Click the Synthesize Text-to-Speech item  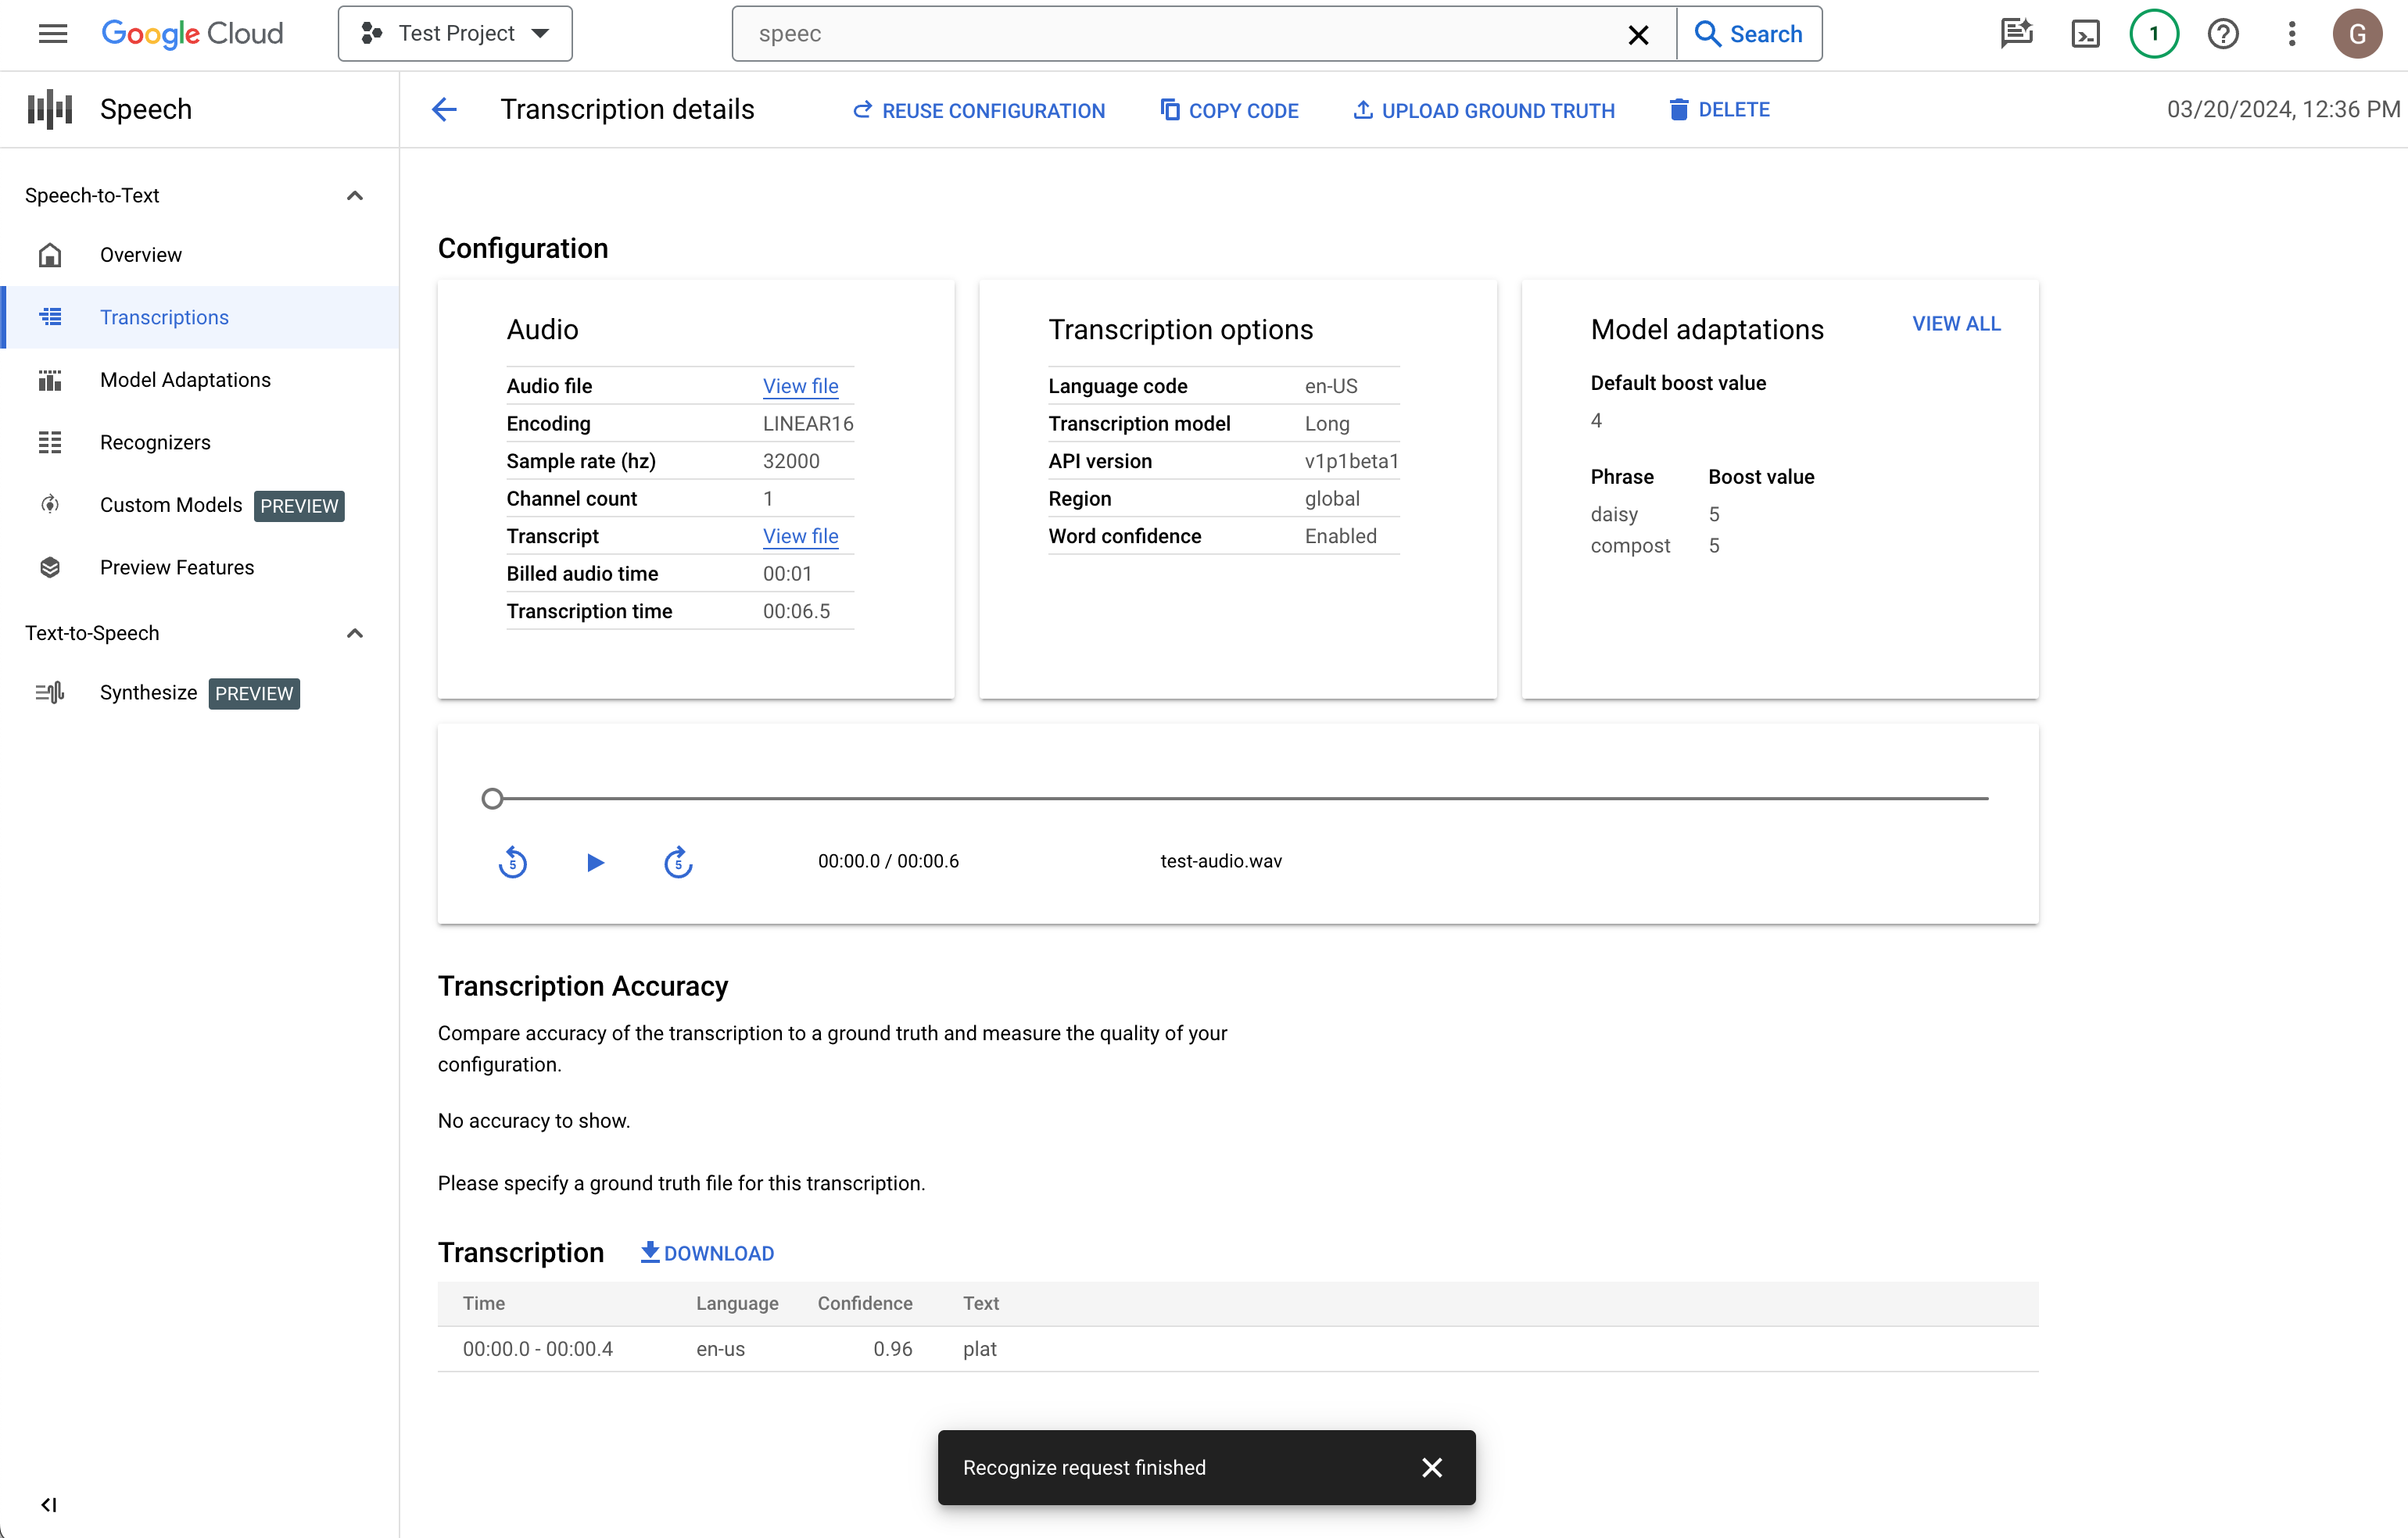pyautogui.click(x=149, y=692)
